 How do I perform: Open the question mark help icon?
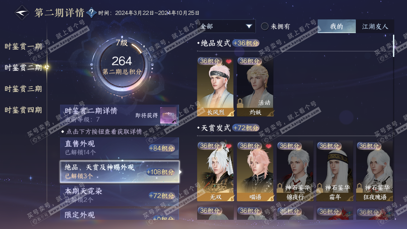point(92,13)
